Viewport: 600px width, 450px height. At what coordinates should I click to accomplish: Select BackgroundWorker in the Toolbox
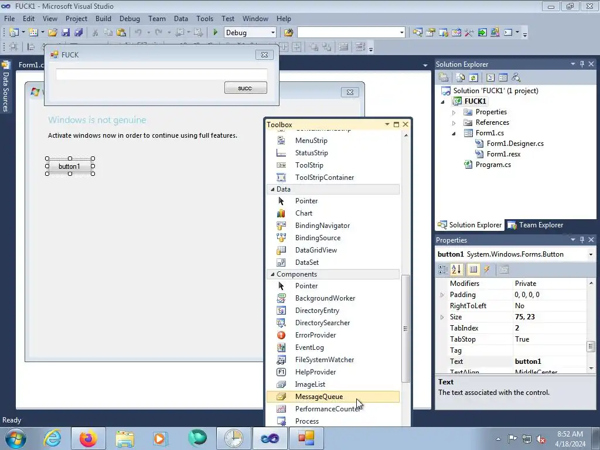333,298
